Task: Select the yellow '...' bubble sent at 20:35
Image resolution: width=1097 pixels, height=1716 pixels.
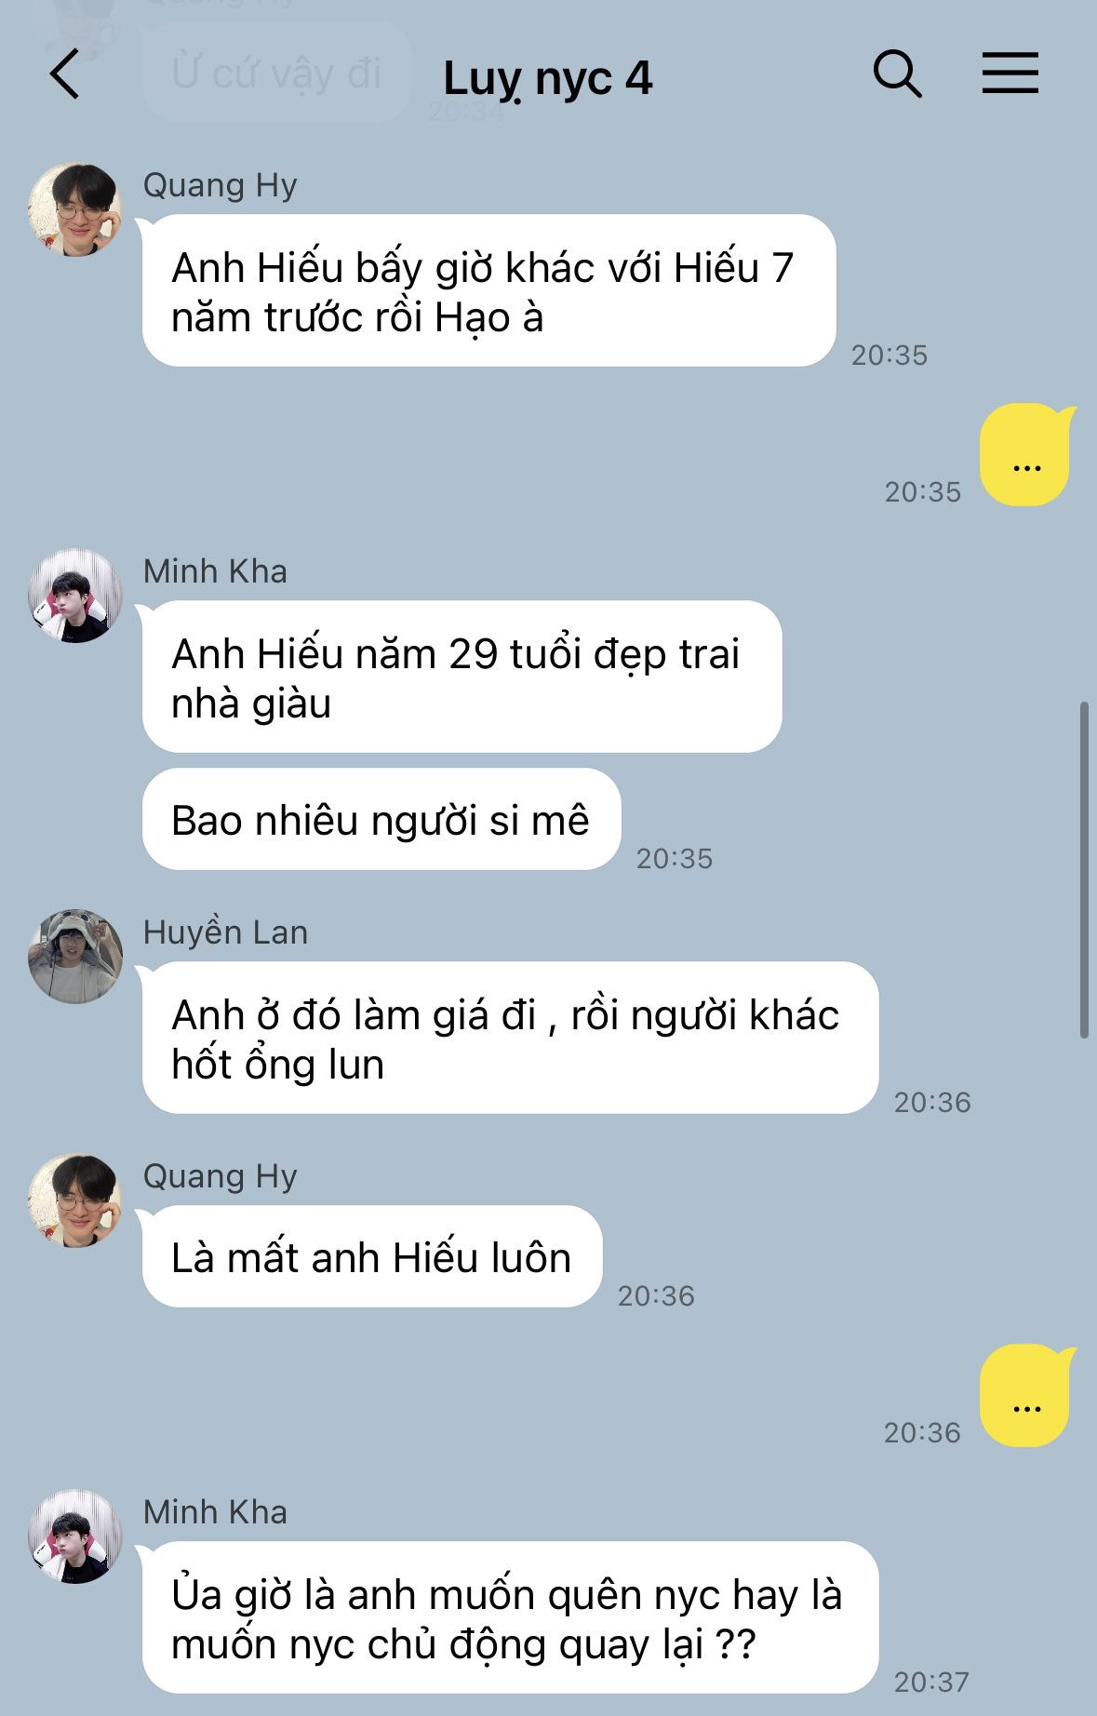Action: click(x=1027, y=455)
